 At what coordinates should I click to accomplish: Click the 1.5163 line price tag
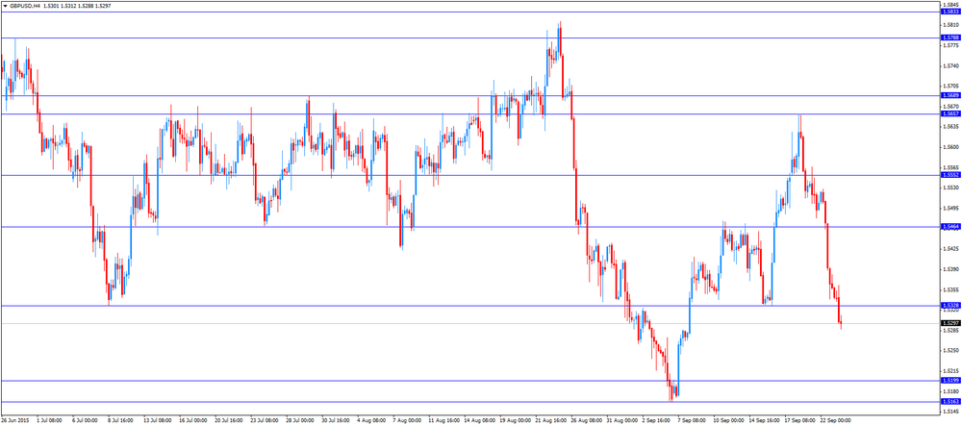(x=949, y=401)
